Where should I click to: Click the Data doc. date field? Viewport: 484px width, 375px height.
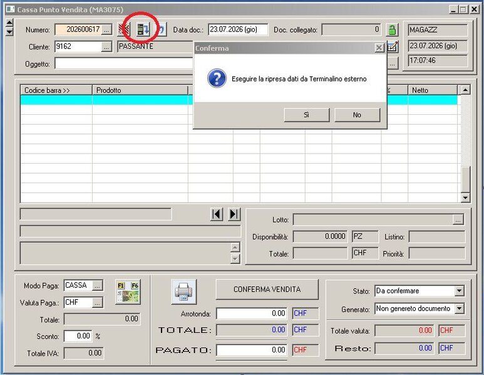[238, 29]
